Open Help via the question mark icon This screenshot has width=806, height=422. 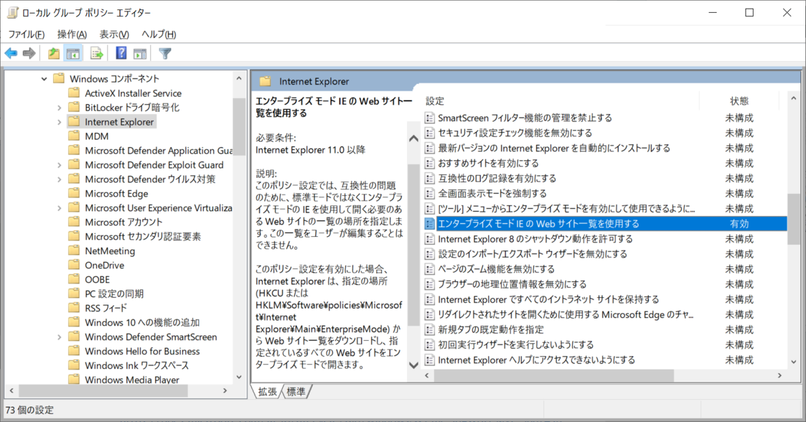tap(122, 54)
